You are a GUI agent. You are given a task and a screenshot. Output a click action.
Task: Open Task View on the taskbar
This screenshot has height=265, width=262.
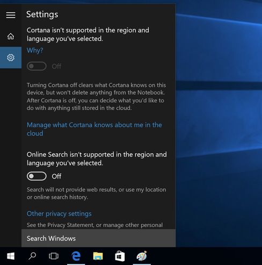tap(54, 256)
